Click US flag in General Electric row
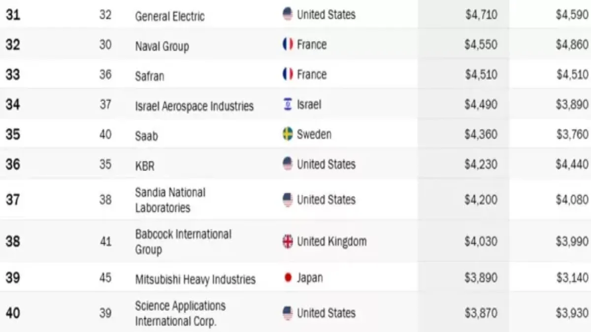 [x=288, y=14]
